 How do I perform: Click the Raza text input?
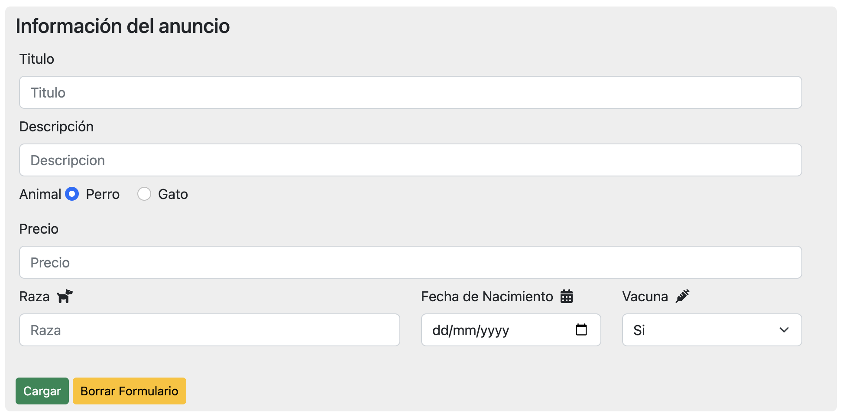209,330
